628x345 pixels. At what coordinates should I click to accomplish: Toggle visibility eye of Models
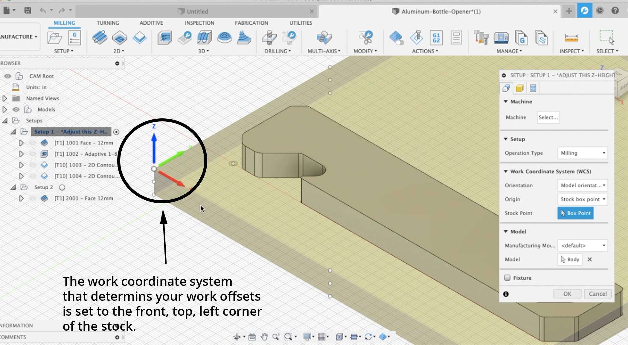tap(16, 109)
